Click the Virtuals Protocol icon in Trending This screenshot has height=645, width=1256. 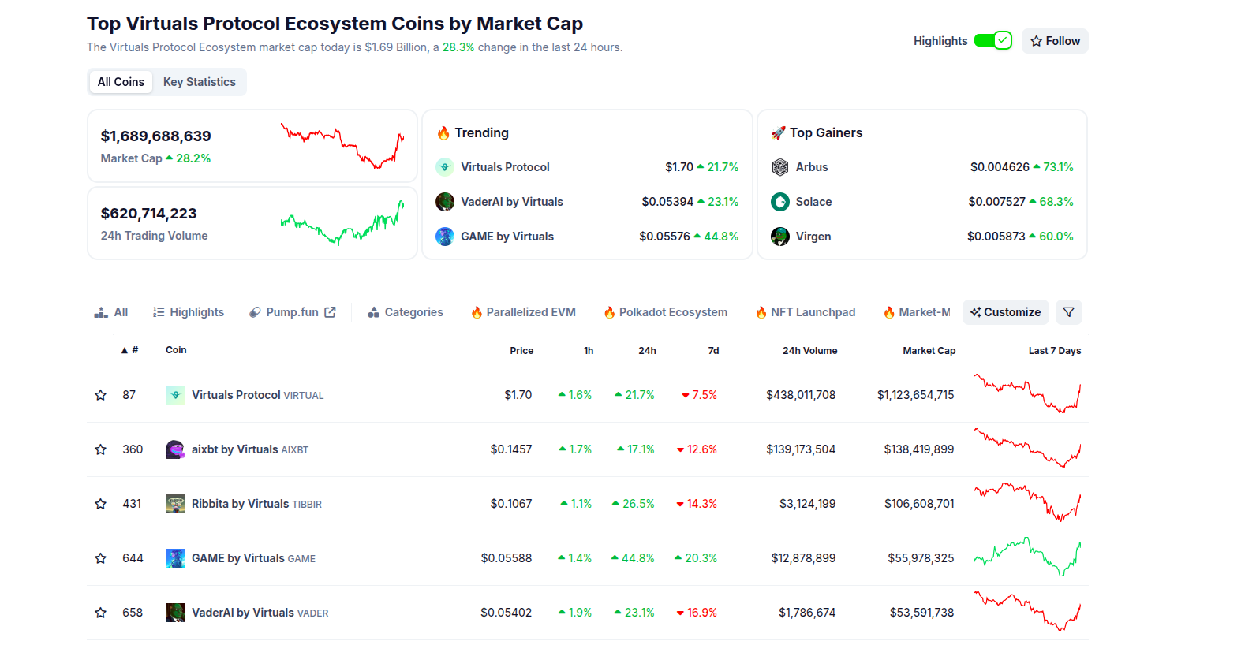point(445,167)
